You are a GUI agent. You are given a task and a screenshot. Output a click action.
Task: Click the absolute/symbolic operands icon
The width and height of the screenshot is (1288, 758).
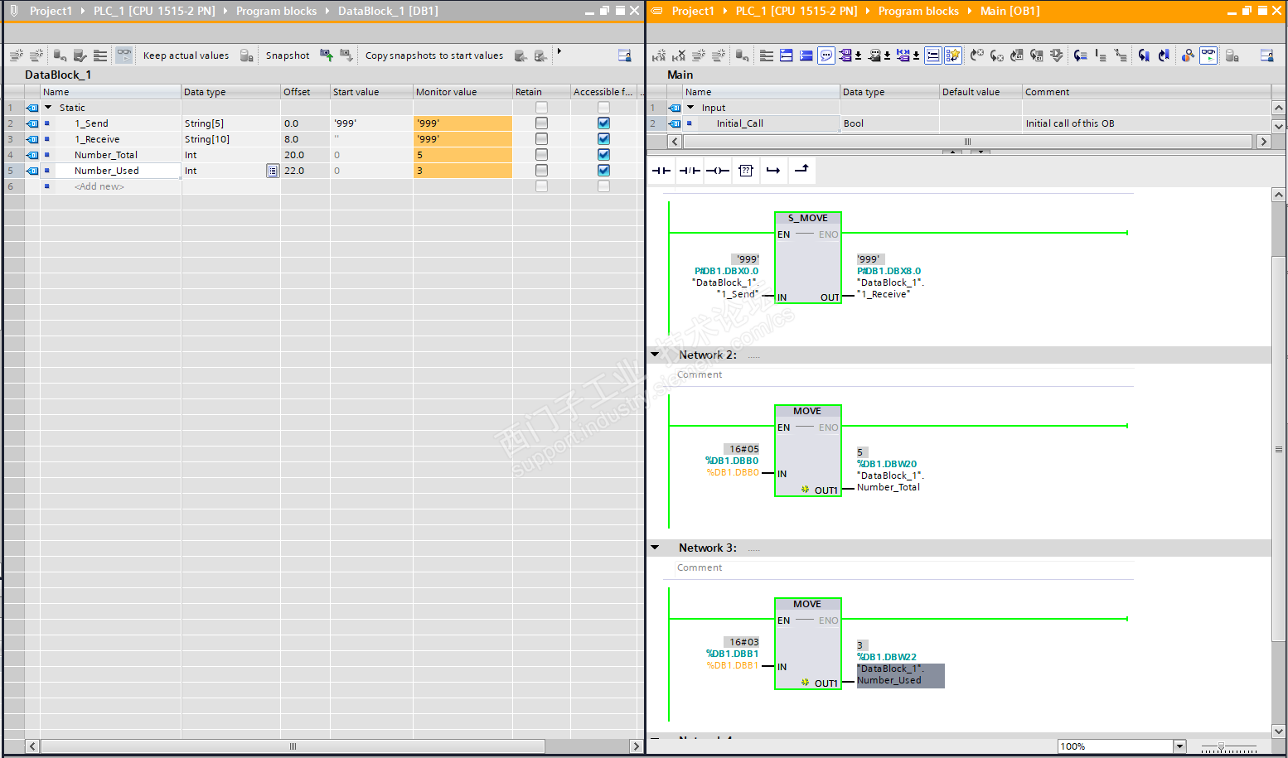845,56
